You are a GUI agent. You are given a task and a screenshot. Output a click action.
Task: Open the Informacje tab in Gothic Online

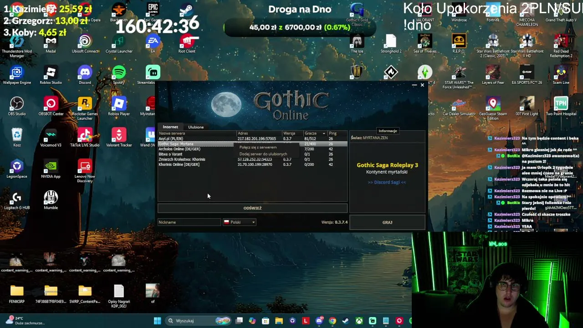388,131
